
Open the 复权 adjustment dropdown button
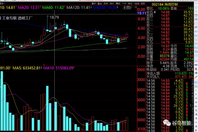[94, 3]
